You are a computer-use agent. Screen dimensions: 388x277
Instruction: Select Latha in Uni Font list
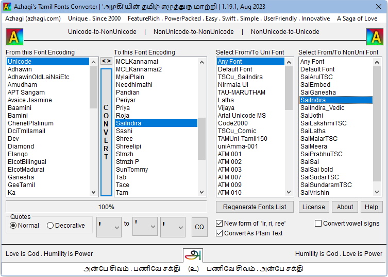(250, 100)
